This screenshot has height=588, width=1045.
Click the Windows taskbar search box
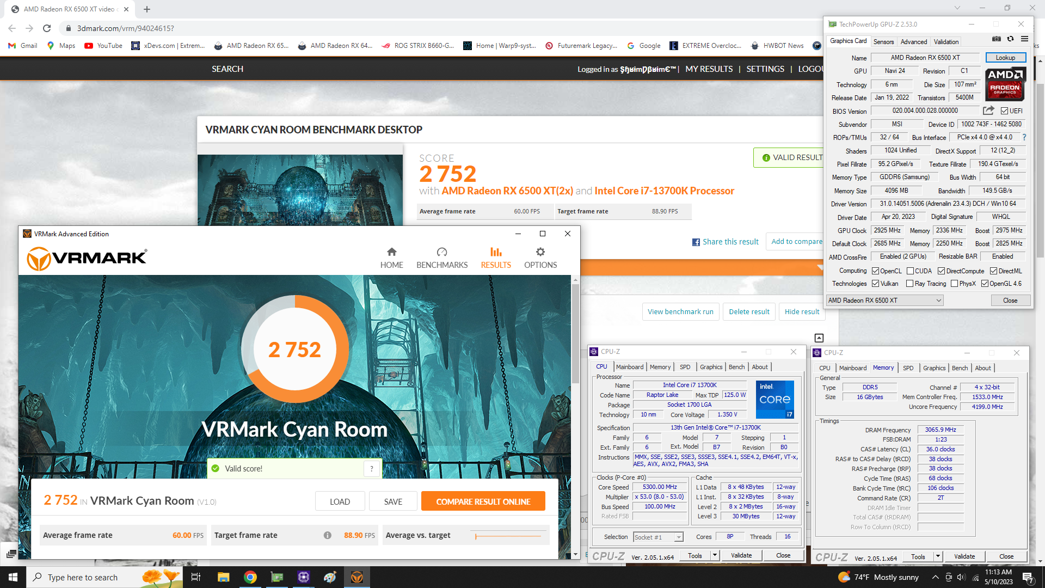pyautogui.click(x=104, y=577)
